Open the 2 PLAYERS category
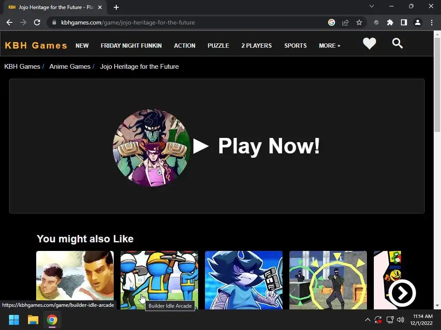441x330 pixels. [257, 46]
